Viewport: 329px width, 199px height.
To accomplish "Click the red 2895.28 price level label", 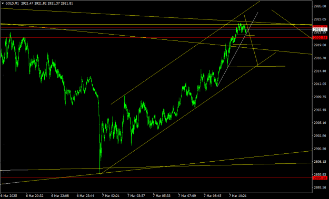I will pyautogui.click(x=320, y=178).
